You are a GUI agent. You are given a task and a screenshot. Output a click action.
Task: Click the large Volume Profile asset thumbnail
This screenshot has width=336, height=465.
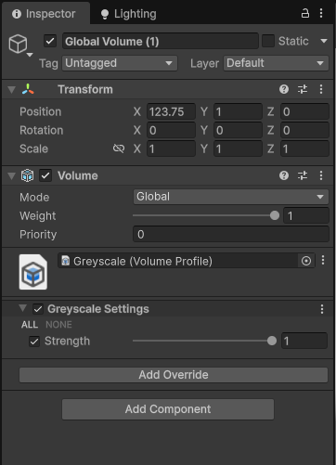(33, 272)
